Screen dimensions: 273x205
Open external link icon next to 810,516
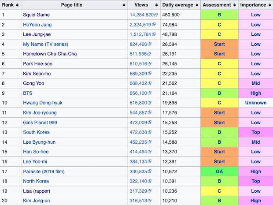149,63
